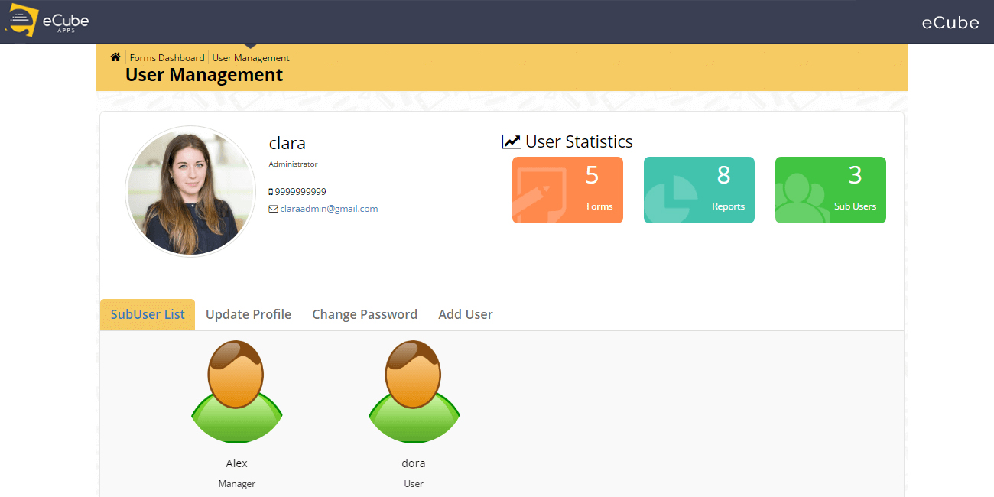
Task: Switch to the Update Profile tab
Action: click(x=248, y=314)
